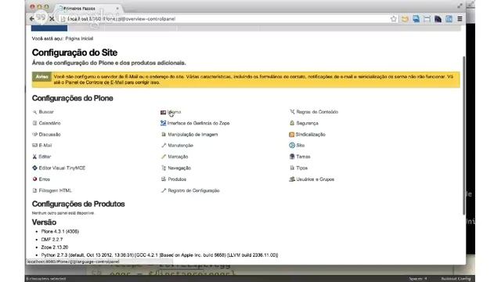Click the yellow folder extension icon
The image size is (501, 282).
(x=405, y=19)
